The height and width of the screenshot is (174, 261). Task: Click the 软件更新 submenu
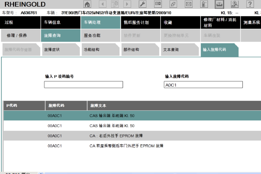(140, 35)
